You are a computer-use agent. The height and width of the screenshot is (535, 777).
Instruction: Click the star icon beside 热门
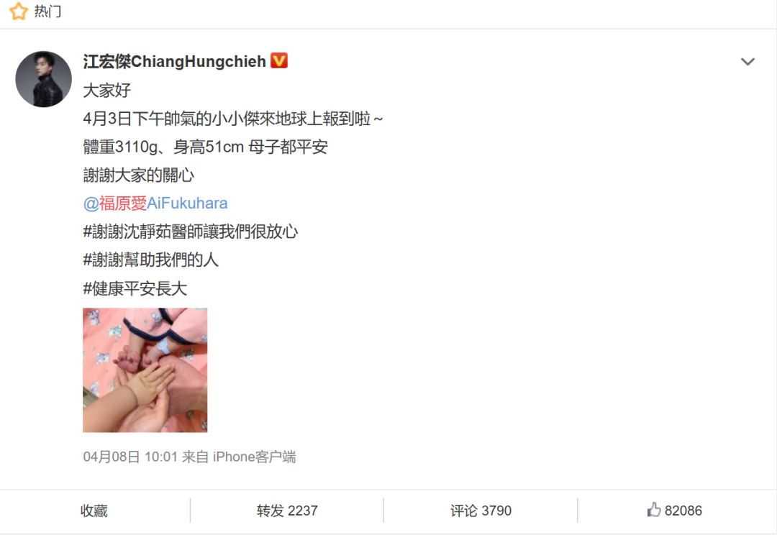18,10
